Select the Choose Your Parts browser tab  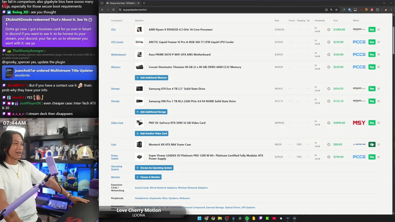point(123,3)
